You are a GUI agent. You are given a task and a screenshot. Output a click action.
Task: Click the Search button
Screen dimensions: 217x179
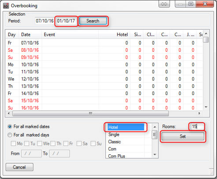pyautogui.click(x=93, y=21)
